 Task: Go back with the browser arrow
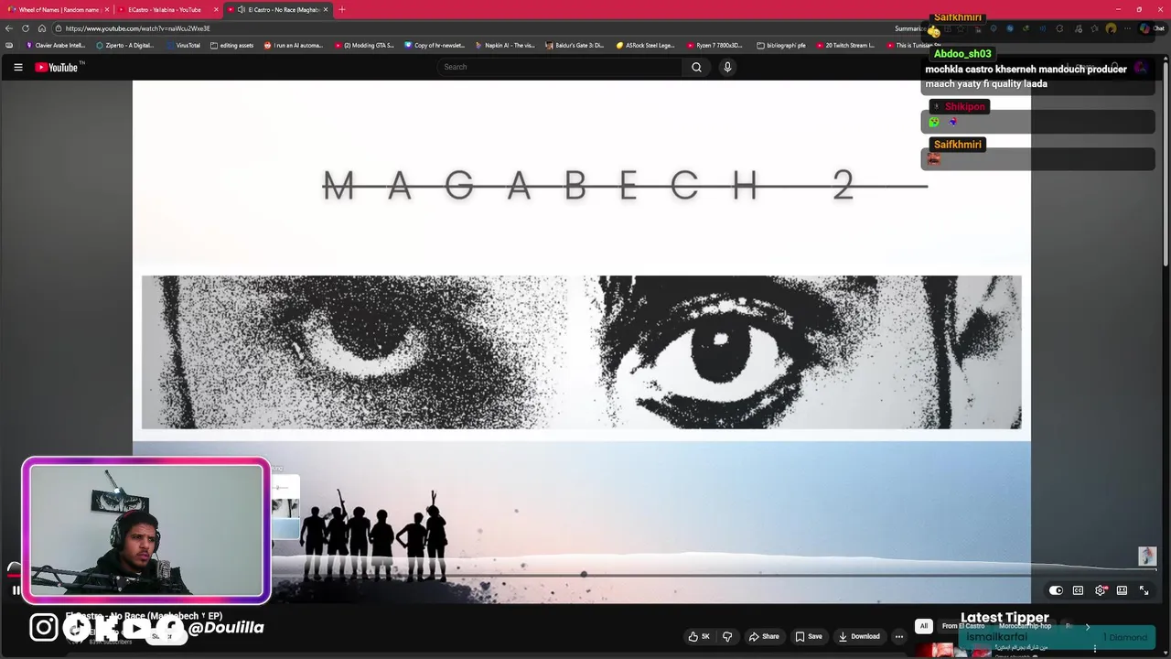pyautogui.click(x=9, y=28)
